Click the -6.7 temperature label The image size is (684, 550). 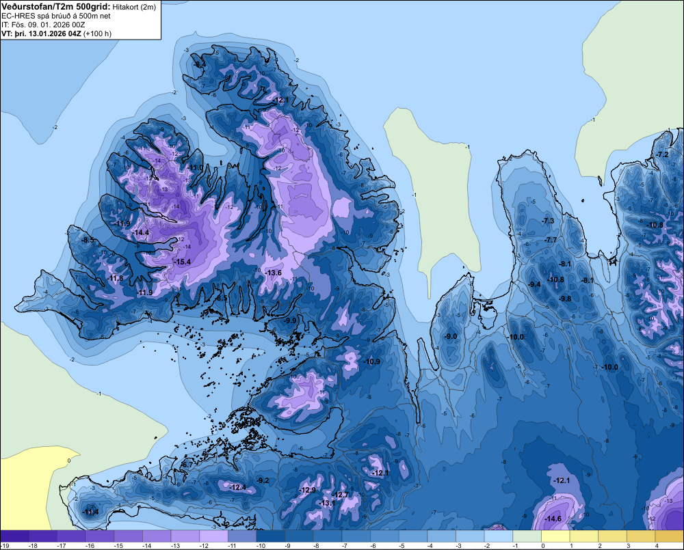[187, 465]
